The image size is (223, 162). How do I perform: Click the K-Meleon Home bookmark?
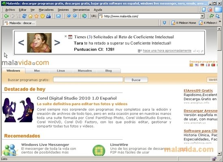pyautogui.click(x=184, y=23)
